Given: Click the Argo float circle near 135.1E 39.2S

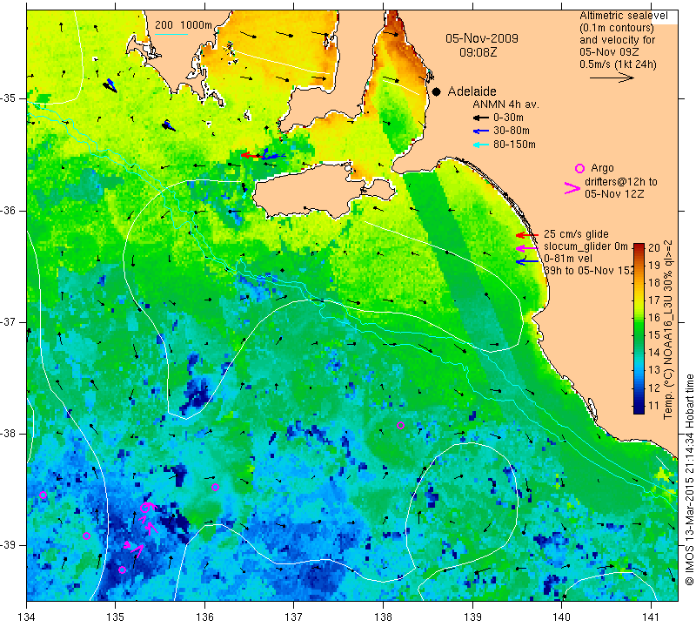Looking at the screenshot, I should [x=122, y=570].
